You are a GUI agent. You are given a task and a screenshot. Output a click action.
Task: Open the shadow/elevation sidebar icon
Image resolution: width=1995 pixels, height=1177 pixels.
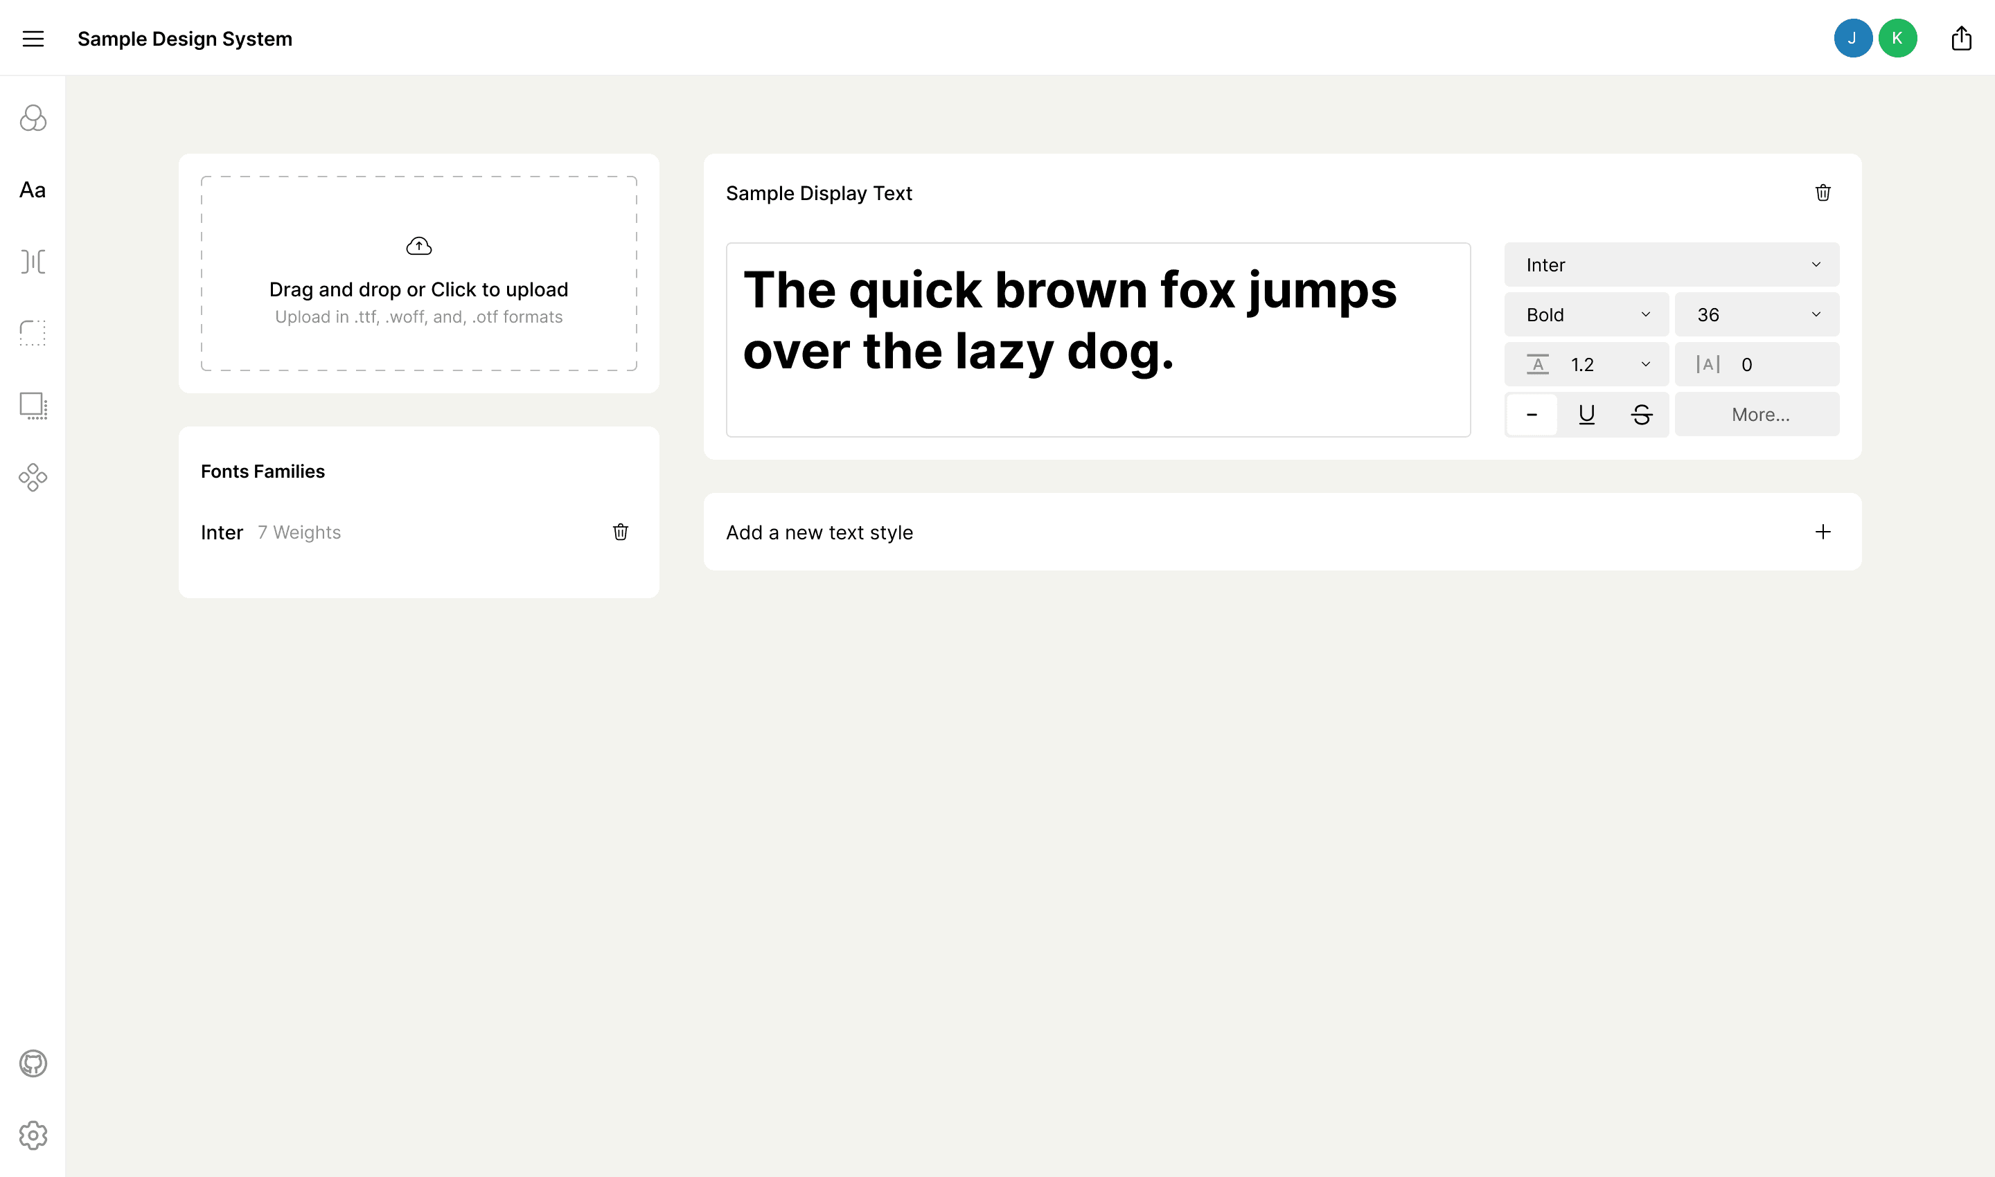pos(33,405)
